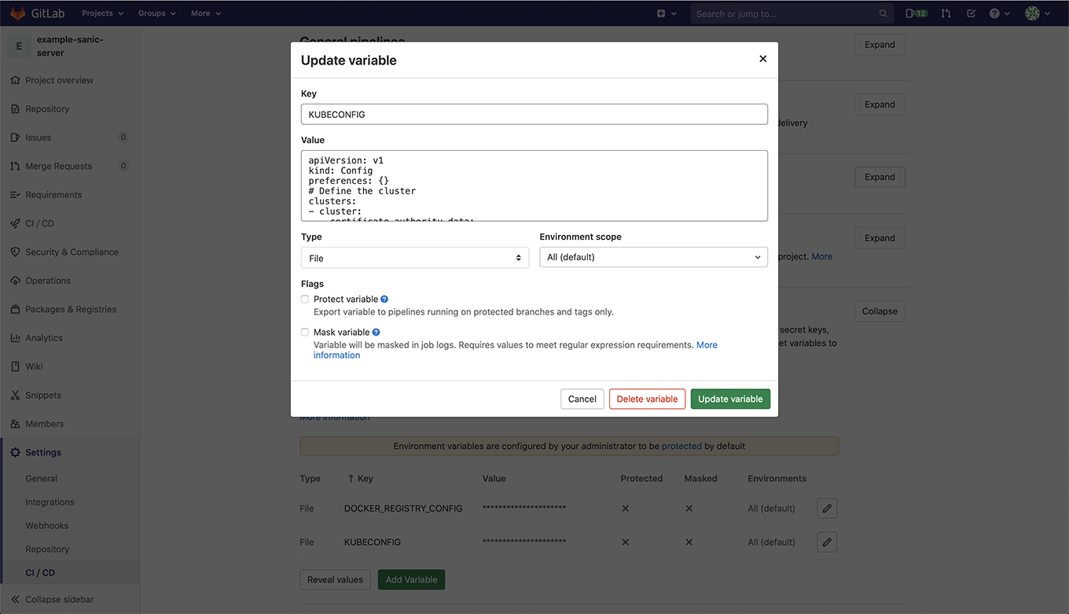Viewport: 1069px width, 614px height.
Task: Open the Type dropdown showing File
Action: tap(414, 256)
